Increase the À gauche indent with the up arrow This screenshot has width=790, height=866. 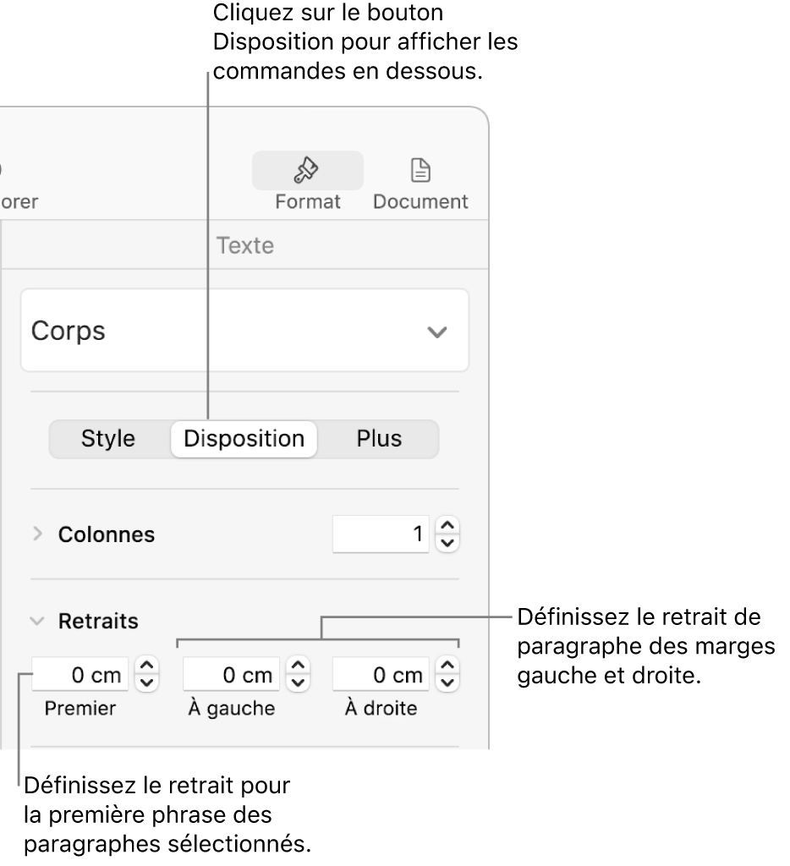pos(299,667)
